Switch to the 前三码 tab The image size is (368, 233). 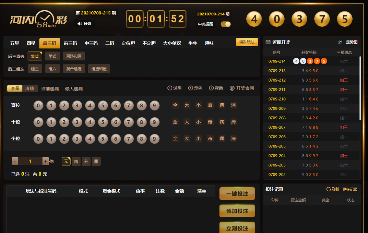[70, 43]
